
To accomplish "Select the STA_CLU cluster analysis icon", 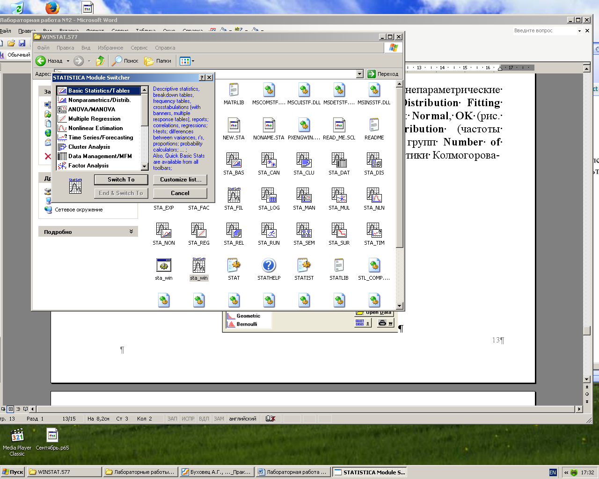I will (x=304, y=160).
